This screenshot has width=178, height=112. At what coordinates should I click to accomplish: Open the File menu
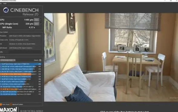pyautogui.click(x=1, y=4)
